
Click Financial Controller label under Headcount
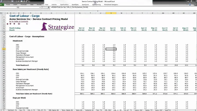pos(22,51)
